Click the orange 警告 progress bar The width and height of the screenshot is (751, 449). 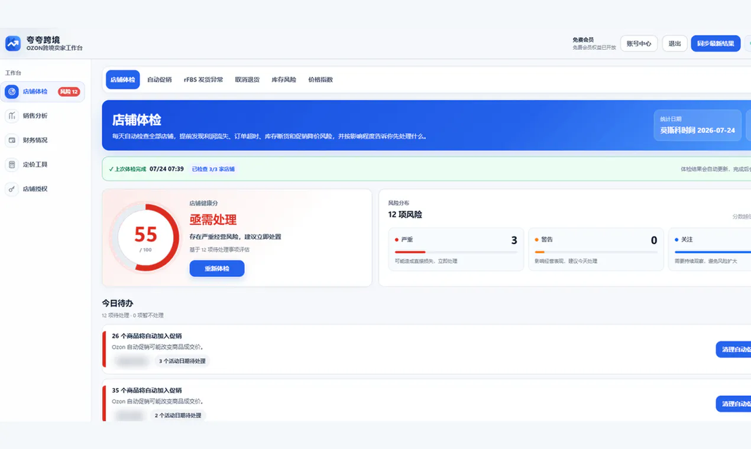(x=539, y=252)
